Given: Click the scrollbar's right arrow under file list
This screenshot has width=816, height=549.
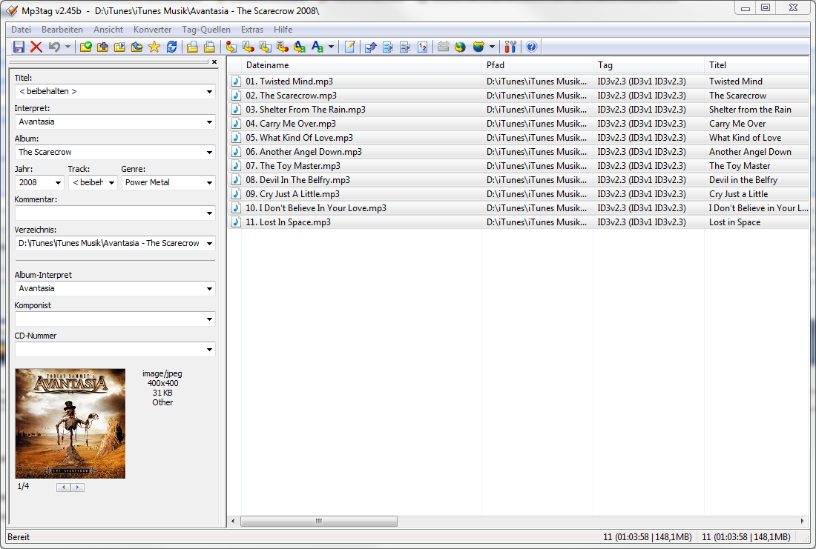Looking at the screenshot, I should pyautogui.click(x=802, y=521).
